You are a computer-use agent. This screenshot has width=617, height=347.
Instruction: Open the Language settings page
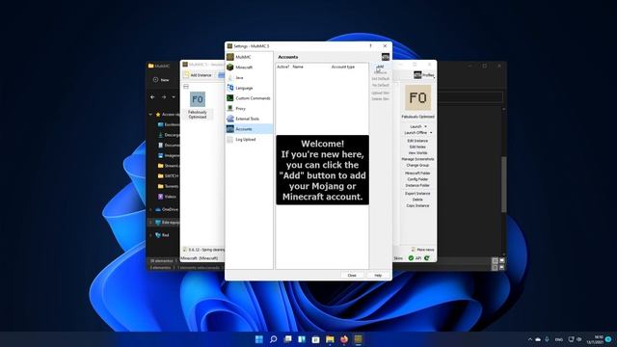coord(249,88)
